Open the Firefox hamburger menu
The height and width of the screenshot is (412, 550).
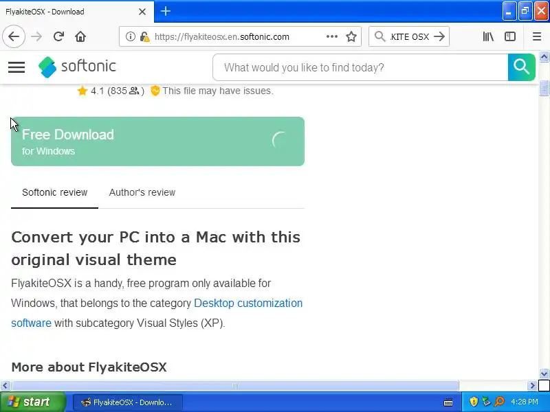point(537,36)
